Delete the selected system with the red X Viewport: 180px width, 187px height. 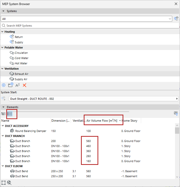pyautogui.click(x=25, y=85)
